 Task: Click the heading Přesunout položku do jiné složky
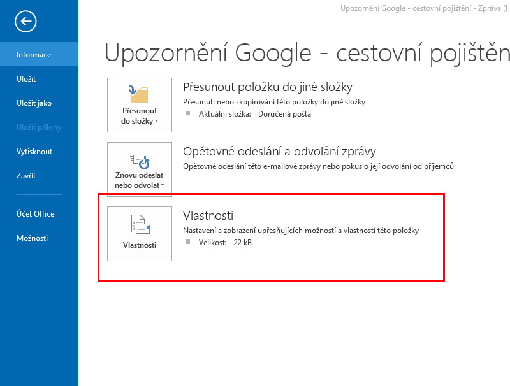pos(267,87)
